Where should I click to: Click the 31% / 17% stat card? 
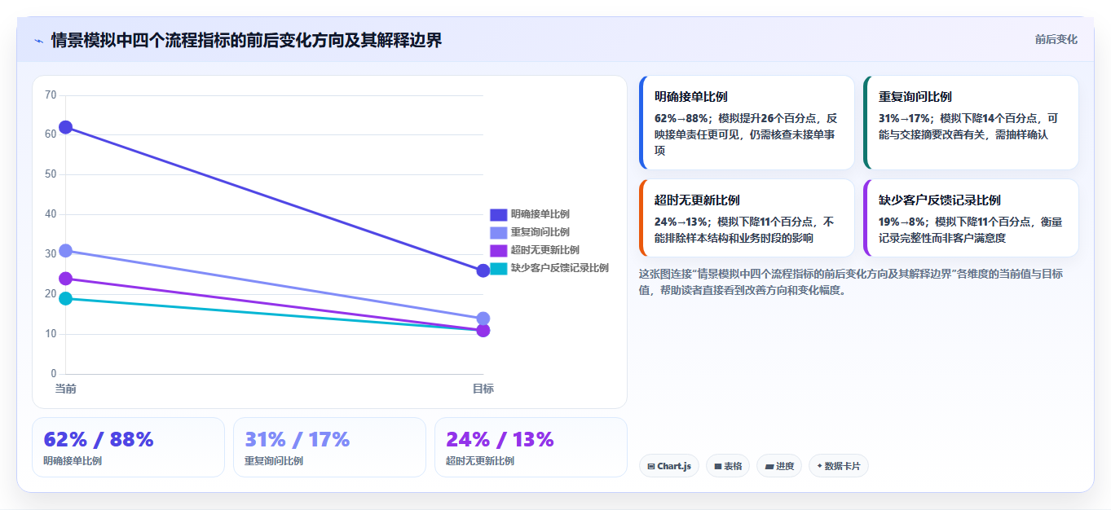click(x=329, y=447)
